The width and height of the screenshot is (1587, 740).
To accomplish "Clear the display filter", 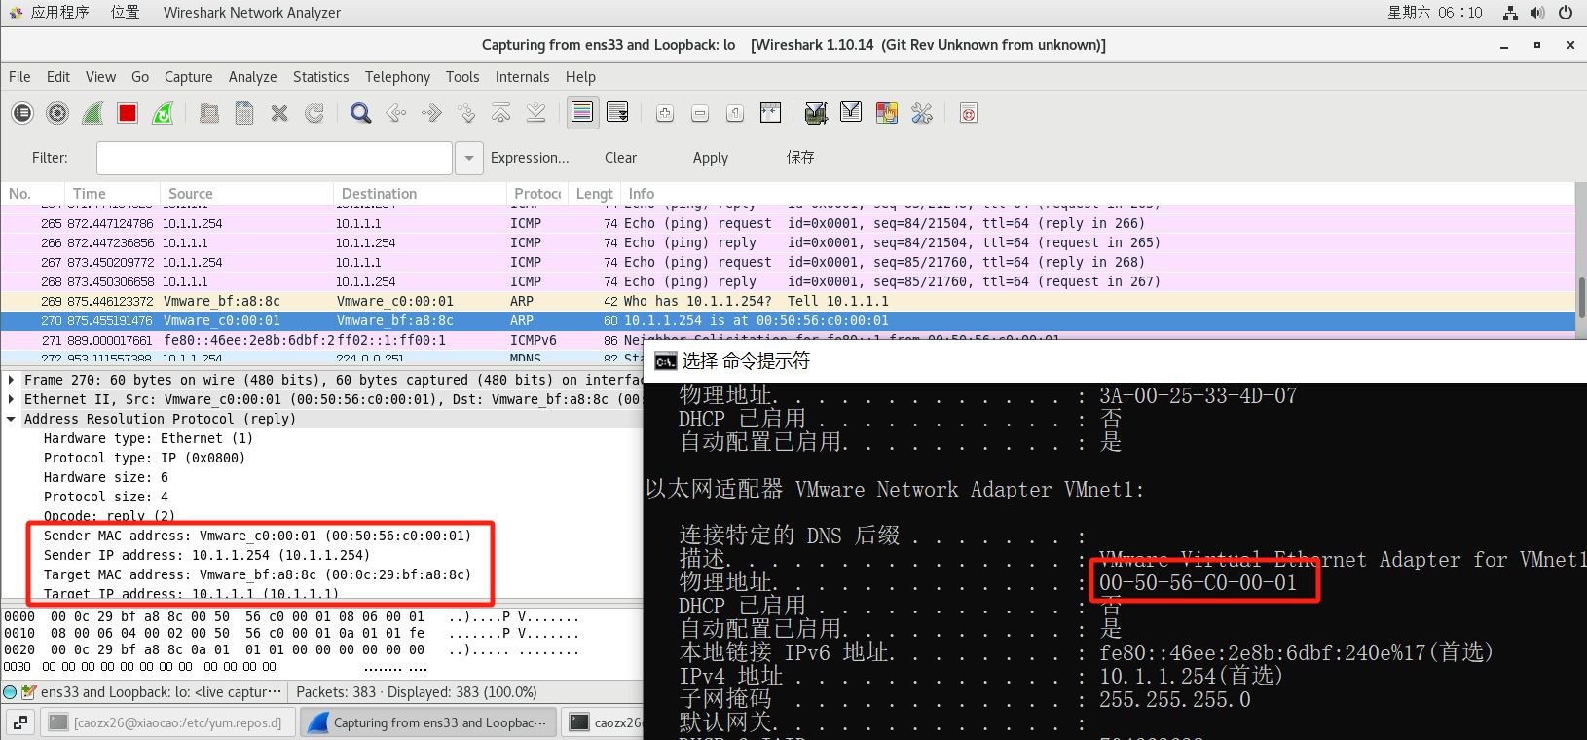I will click(x=620, y=158).
